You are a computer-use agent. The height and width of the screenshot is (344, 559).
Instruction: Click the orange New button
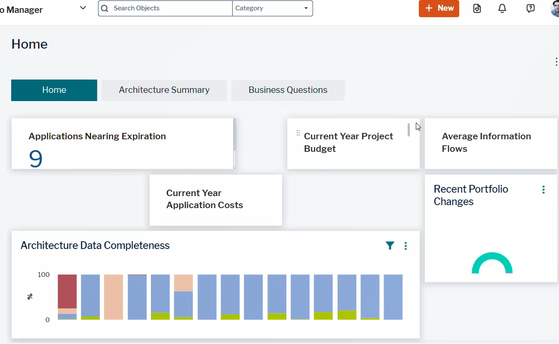[x=439, y=8]
